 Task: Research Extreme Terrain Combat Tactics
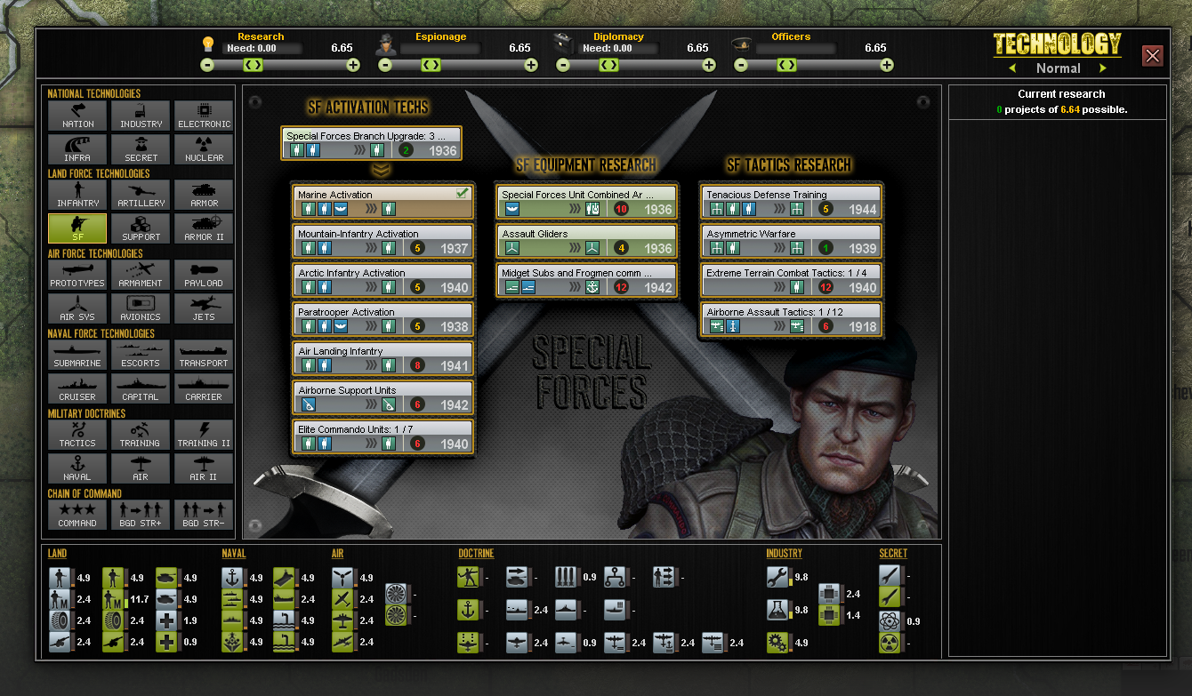tap(792, 280)
